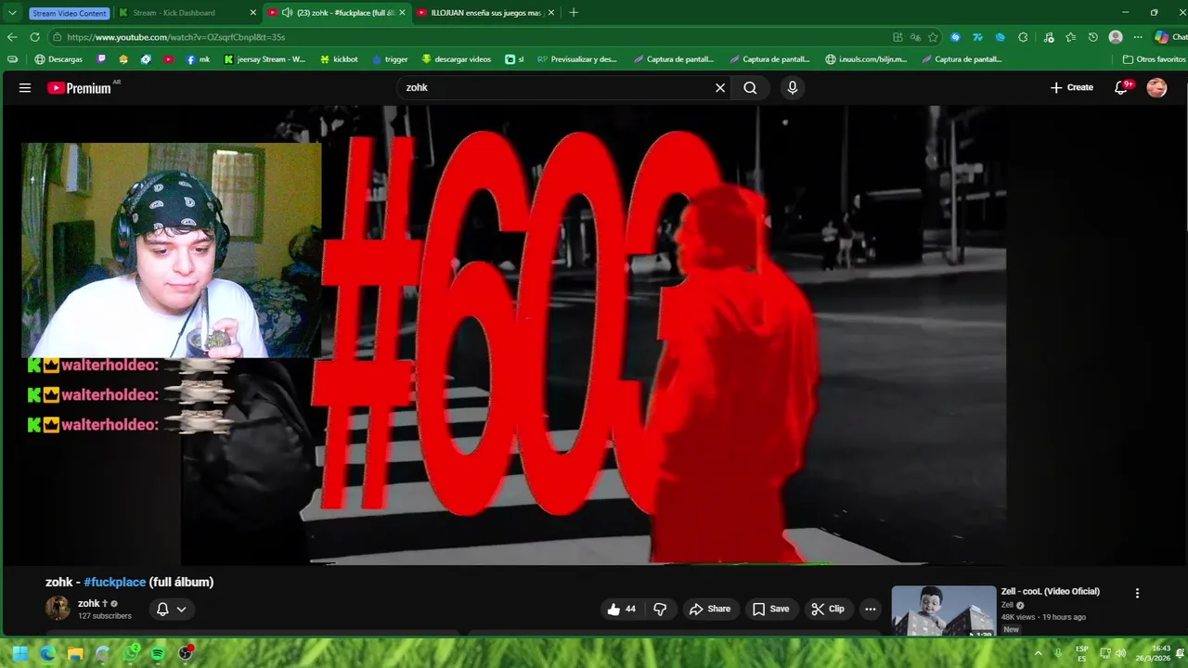Toggle the subscription notification bell for zohk
Image resolution: width=1188 pixels, height=668 pixels.
click(162, 610)
